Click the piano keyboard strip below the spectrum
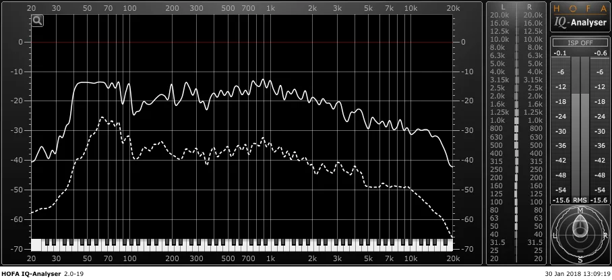The width and height of the screenshot is (612, 280). click(241, 245)
